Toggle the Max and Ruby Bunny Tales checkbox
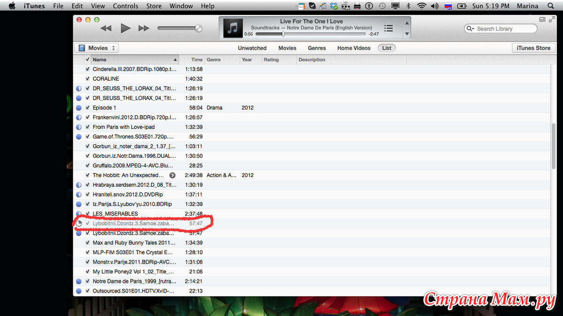Image resolution: width=563 pixels, height=316 pixels. 87,243
